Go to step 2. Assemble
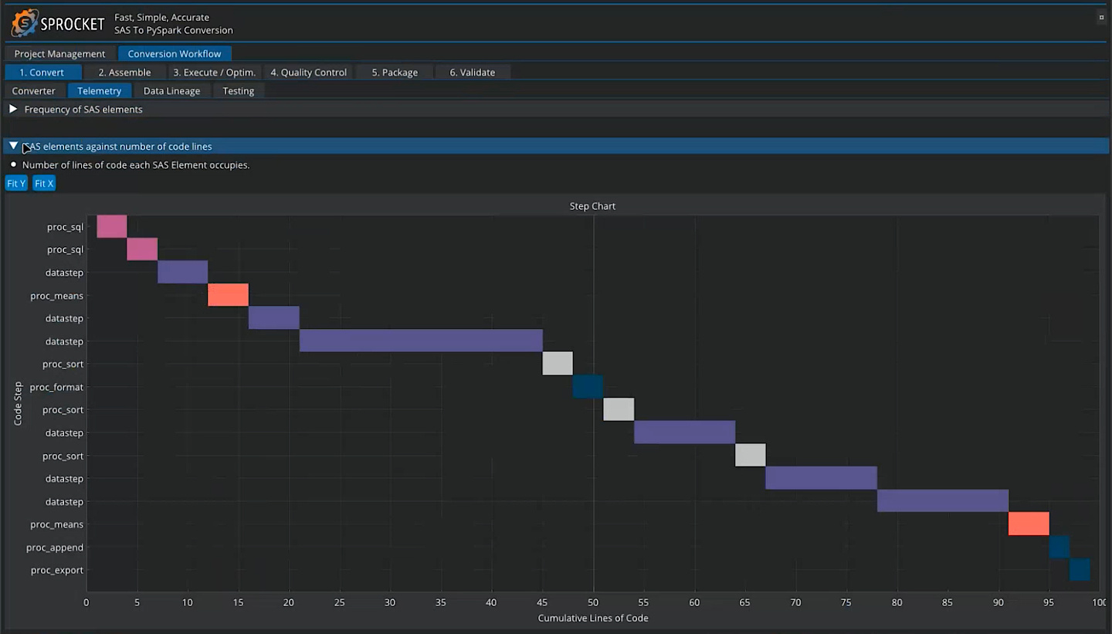 pyautogui.click(x=124, y=73)
